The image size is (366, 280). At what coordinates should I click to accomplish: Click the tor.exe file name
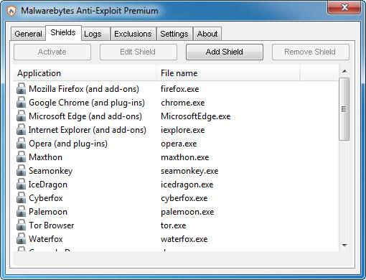(174, 225)
